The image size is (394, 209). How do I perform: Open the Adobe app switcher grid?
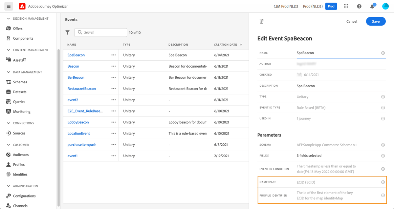pos(345,6)
